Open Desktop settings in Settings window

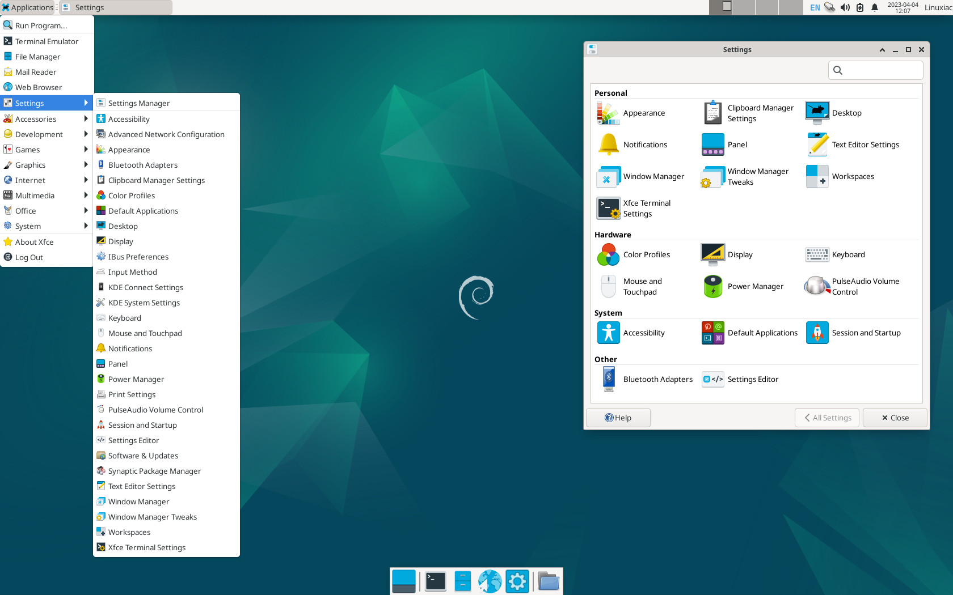tap(834, 113)
